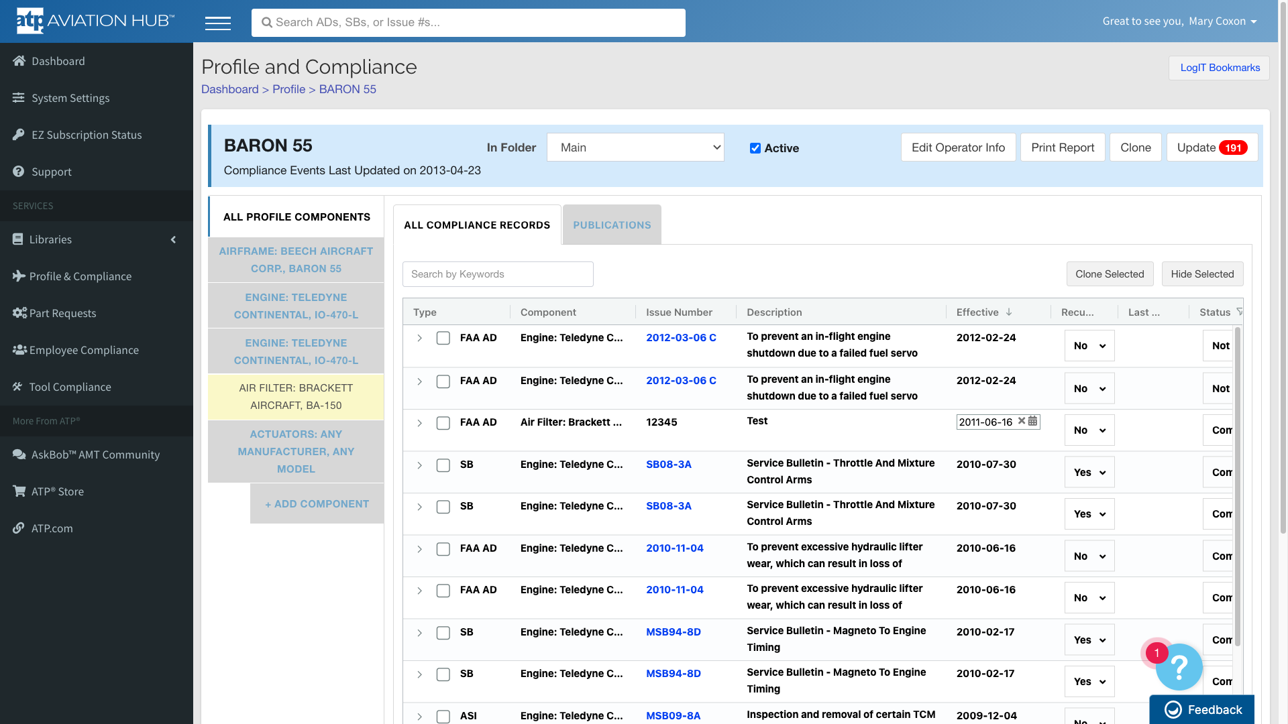This screenshot has width=1288, height=724.
Task: Click the hamburger menu icon
Action: click(x=217, y=23)
